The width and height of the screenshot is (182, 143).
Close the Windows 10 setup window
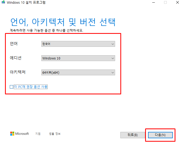[x=177, y=2]
